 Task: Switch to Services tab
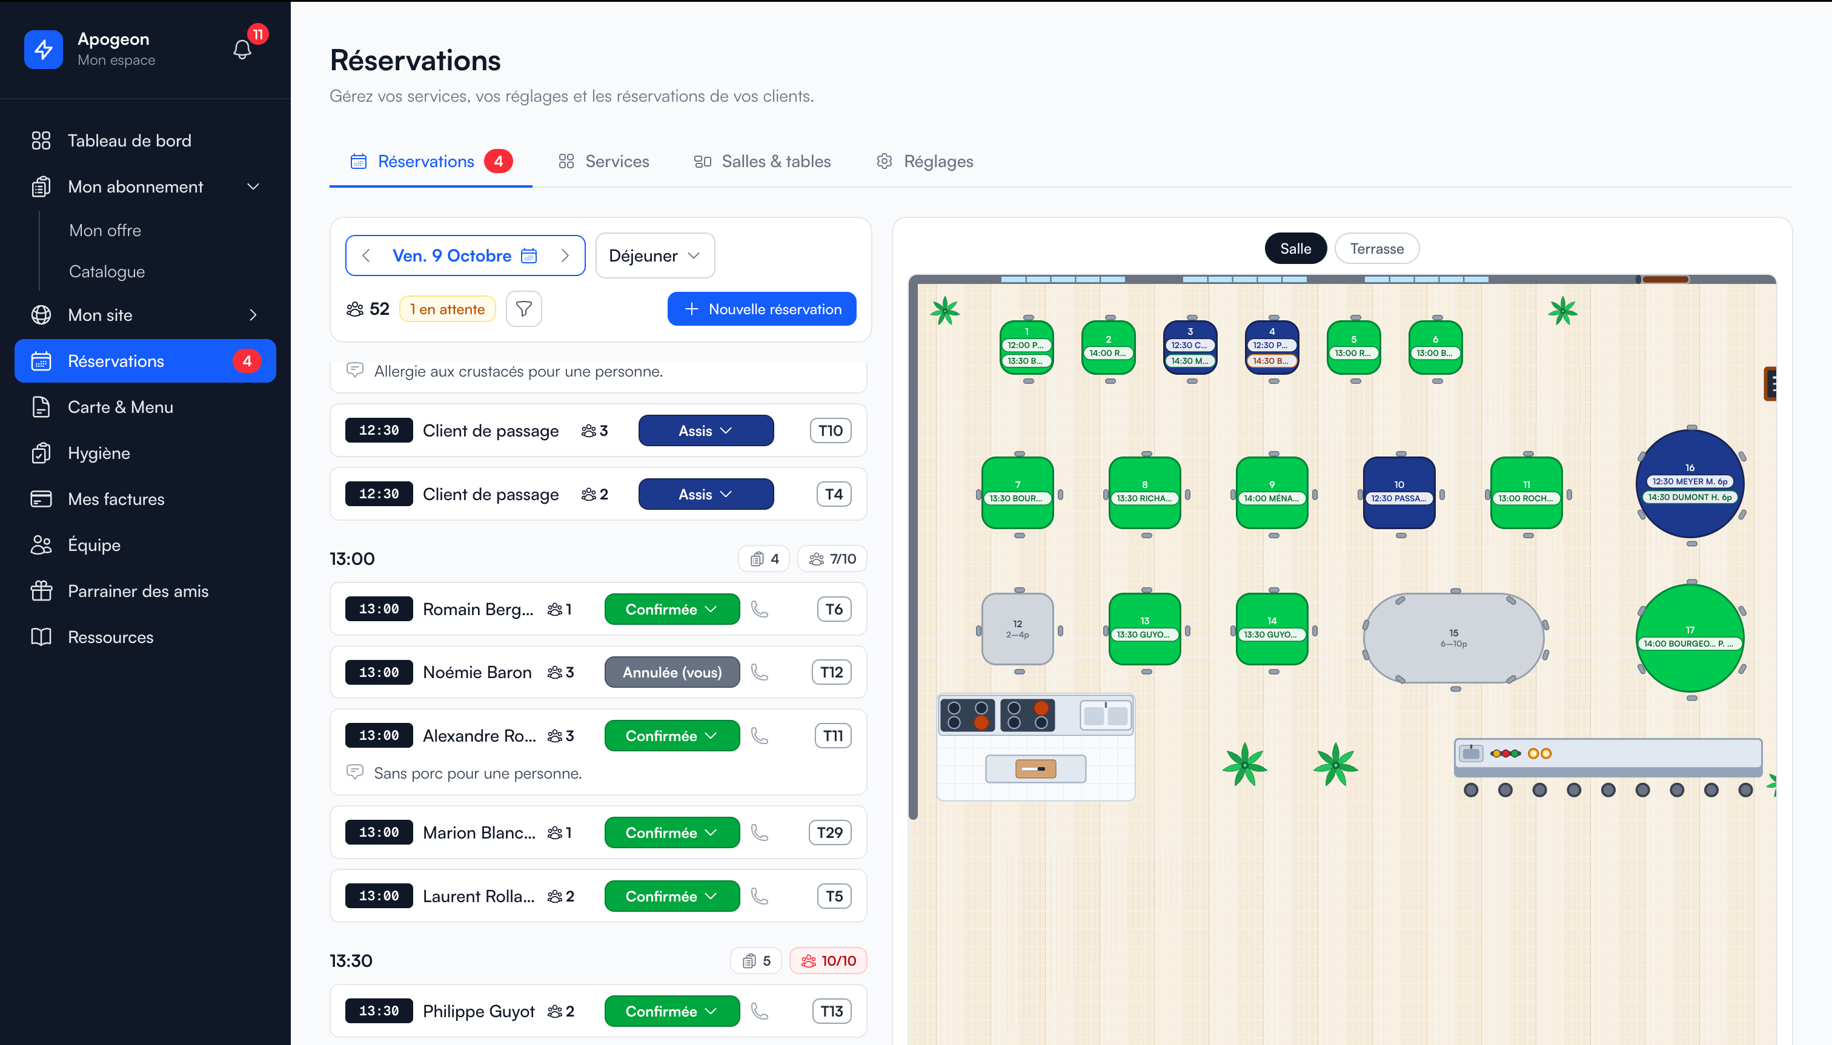(x=604, y=162)
